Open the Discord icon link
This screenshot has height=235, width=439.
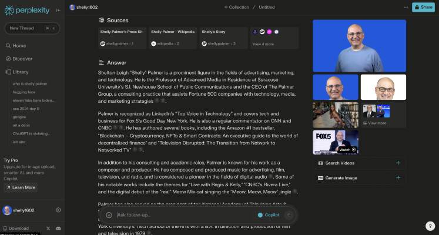click(x=58, y=228)
